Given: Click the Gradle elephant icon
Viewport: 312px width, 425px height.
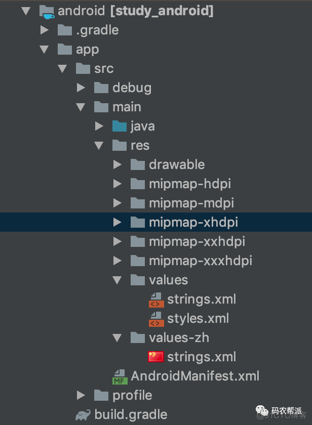Looking at the screenshot, I should [x=83, y=415].
